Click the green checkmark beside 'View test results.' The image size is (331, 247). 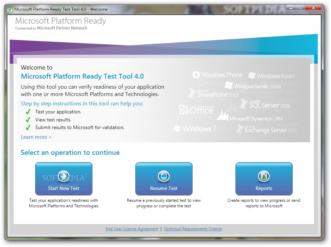(28, 120)
